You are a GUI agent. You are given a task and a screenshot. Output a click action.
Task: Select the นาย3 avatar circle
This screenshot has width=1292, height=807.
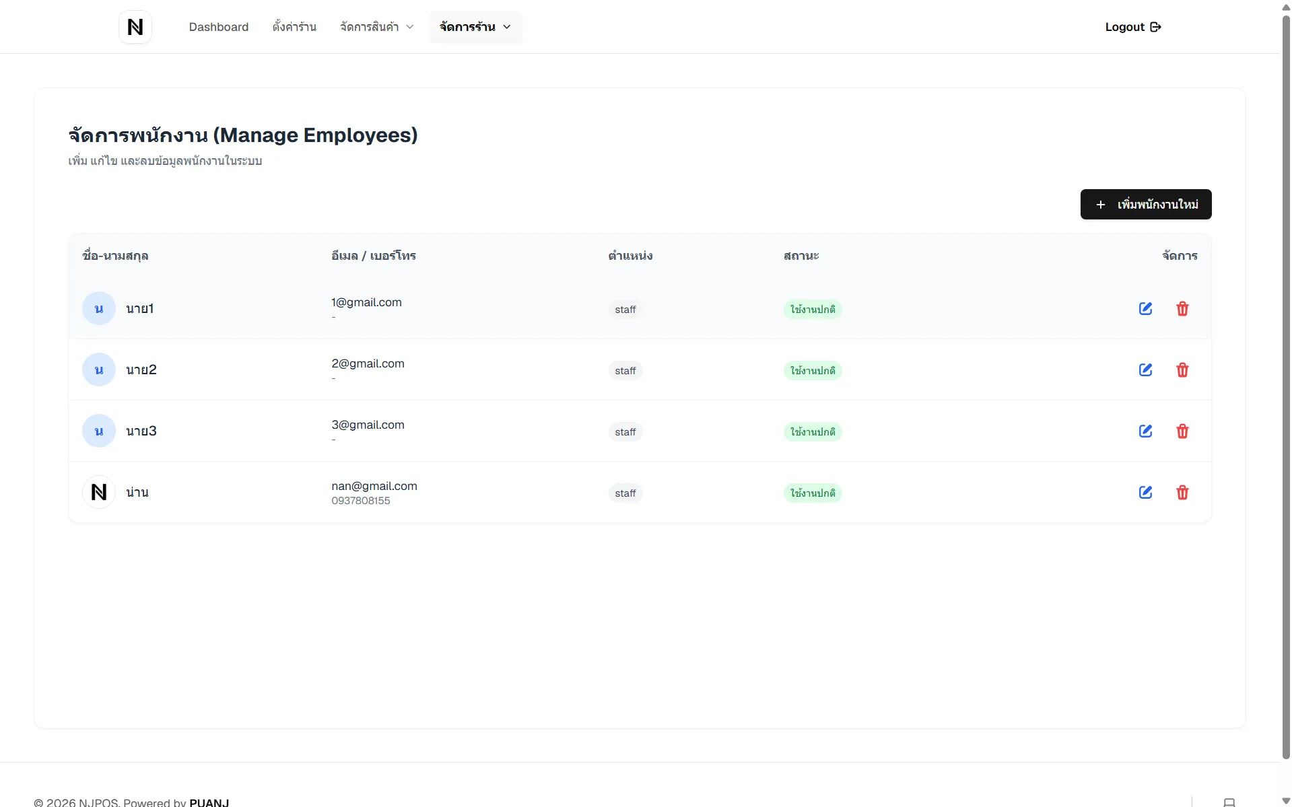coord(99,431)
